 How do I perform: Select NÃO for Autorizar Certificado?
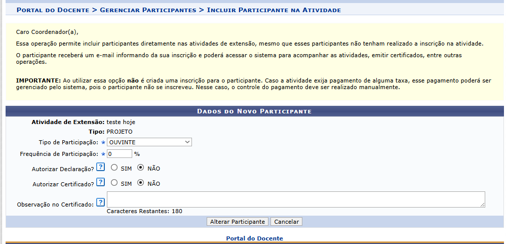[x=140, y=183]
